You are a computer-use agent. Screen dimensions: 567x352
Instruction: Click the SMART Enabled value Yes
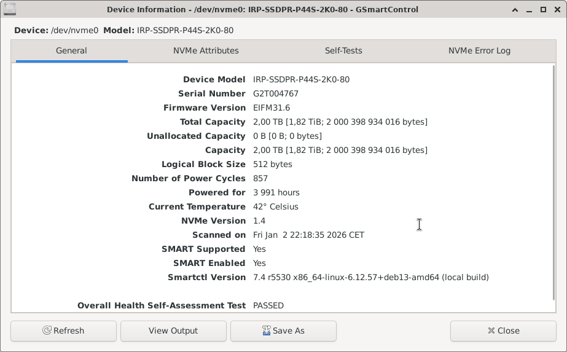click(259, 263)
